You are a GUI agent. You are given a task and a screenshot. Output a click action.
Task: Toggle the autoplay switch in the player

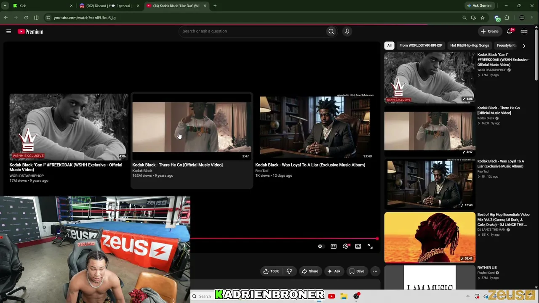(320, 246)
